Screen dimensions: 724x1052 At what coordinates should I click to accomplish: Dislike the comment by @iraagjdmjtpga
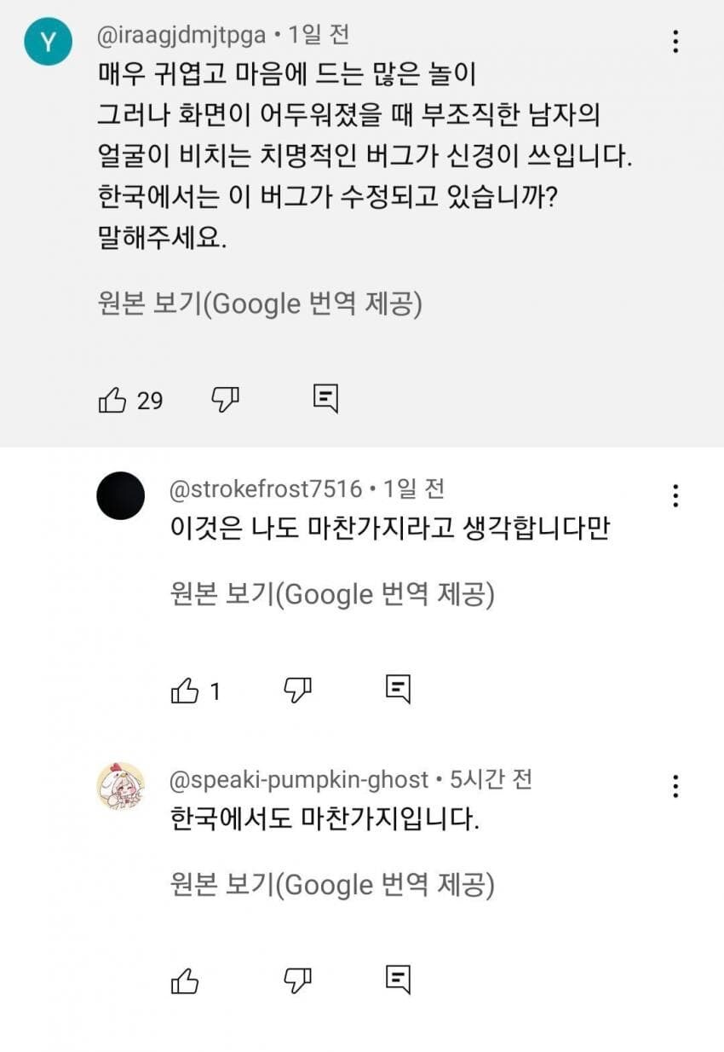(x=225, y=399)
